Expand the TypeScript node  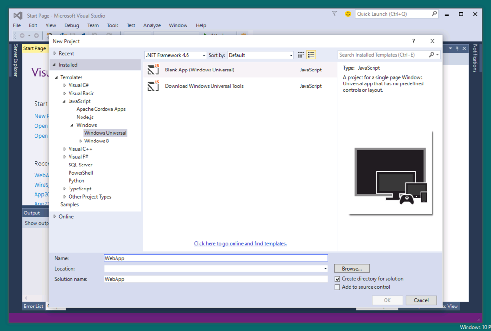(x=65, y=189)
